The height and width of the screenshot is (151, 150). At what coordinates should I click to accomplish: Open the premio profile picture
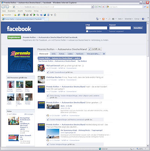[x=21, y=60]
